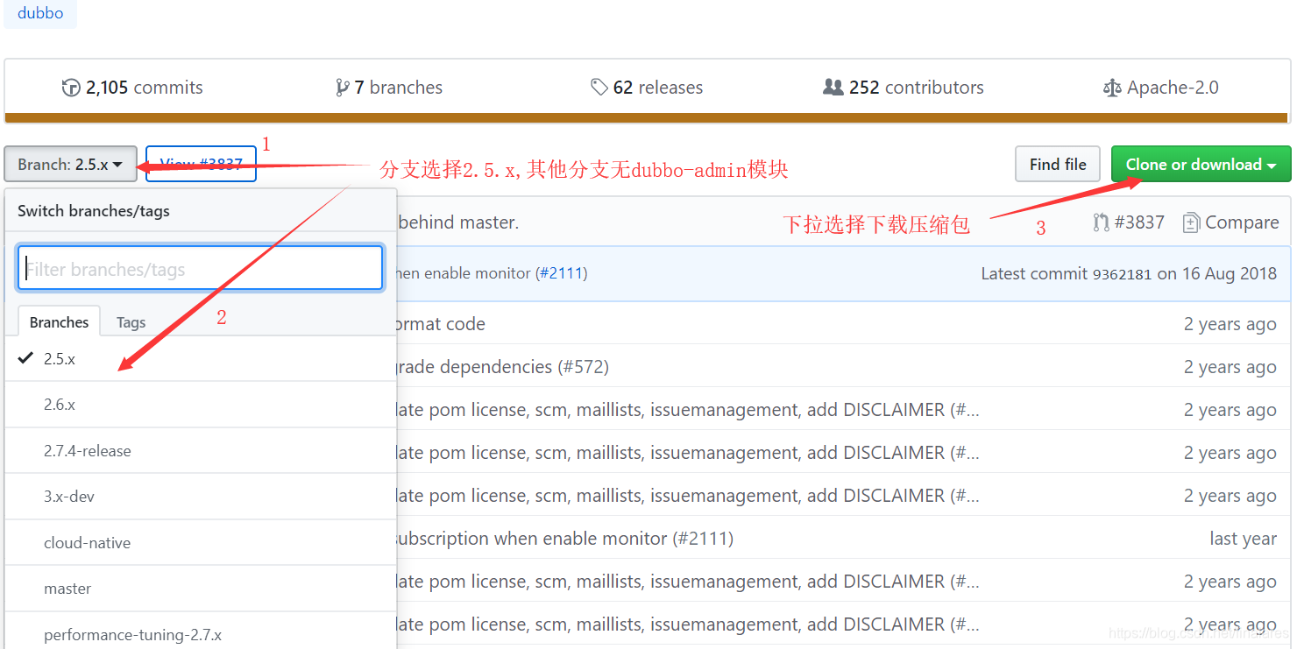The image size is (1297, 649).
Task: Open the Apache-2.0 license link
Action: [x=1161, y=88]
